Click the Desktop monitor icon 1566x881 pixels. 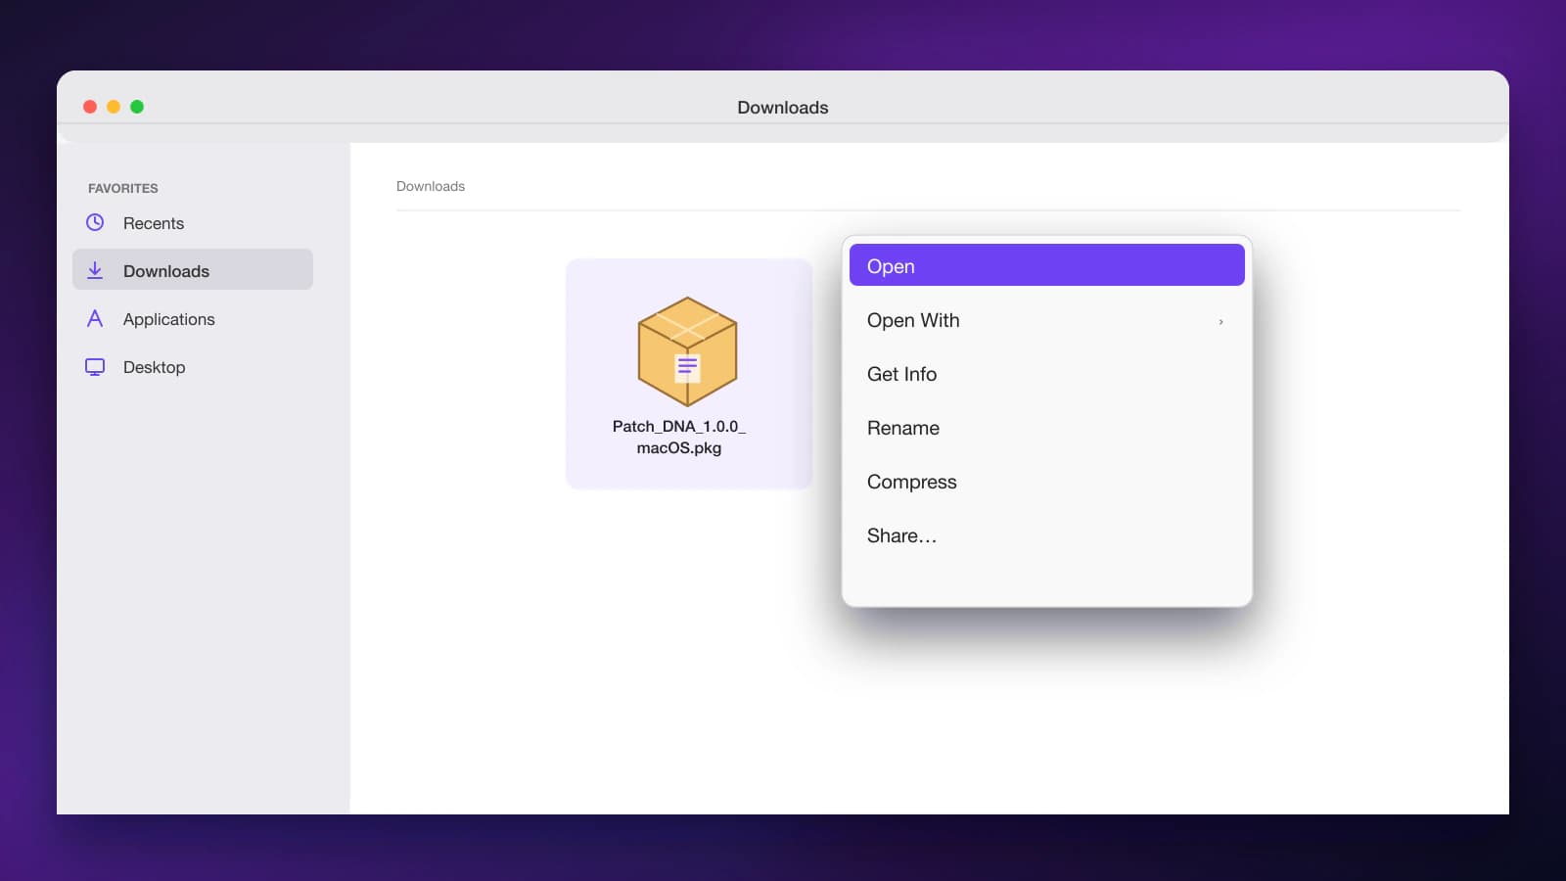tap(95, 367)
